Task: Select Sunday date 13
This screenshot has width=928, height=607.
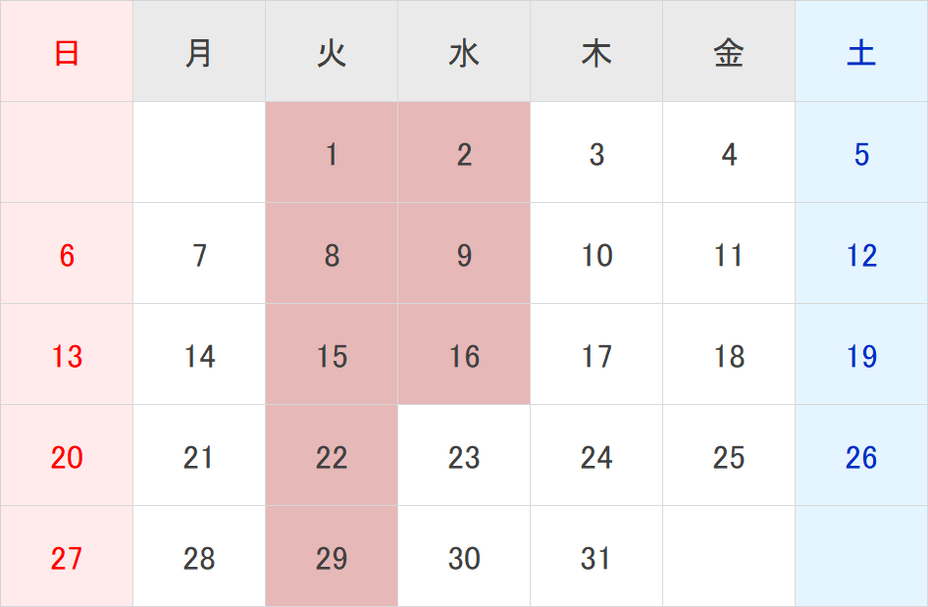Action: [67, 355]
